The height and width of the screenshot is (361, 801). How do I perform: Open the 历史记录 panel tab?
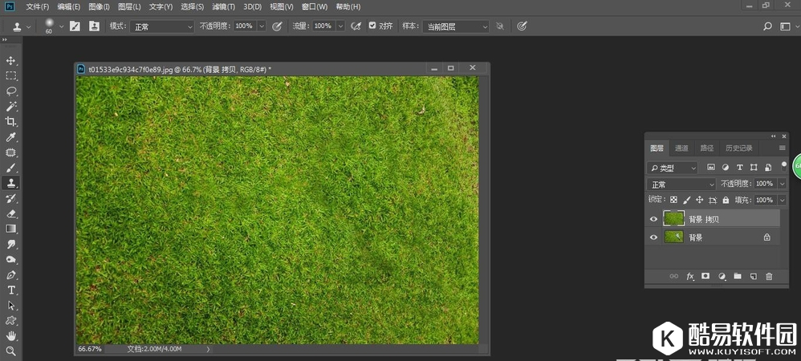coord(739,148)
